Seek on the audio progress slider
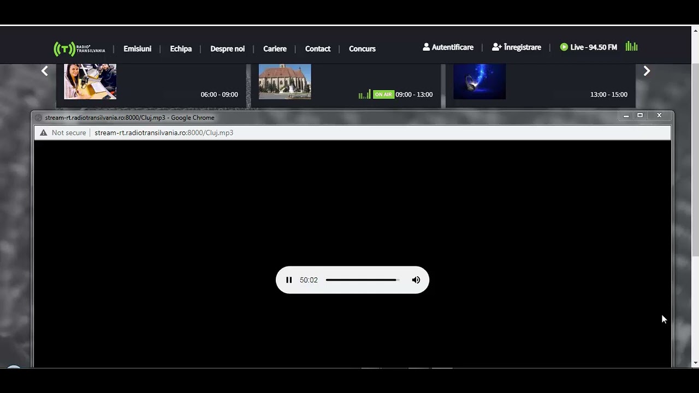Screen dimensions: 699x393 [363, 280]
